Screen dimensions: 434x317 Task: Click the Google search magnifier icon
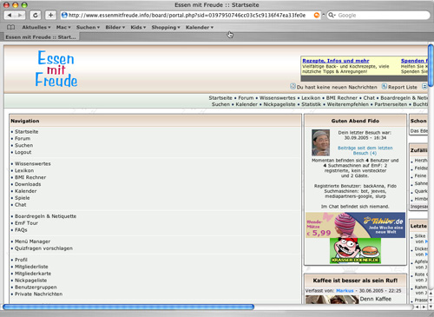coord(331,16)
